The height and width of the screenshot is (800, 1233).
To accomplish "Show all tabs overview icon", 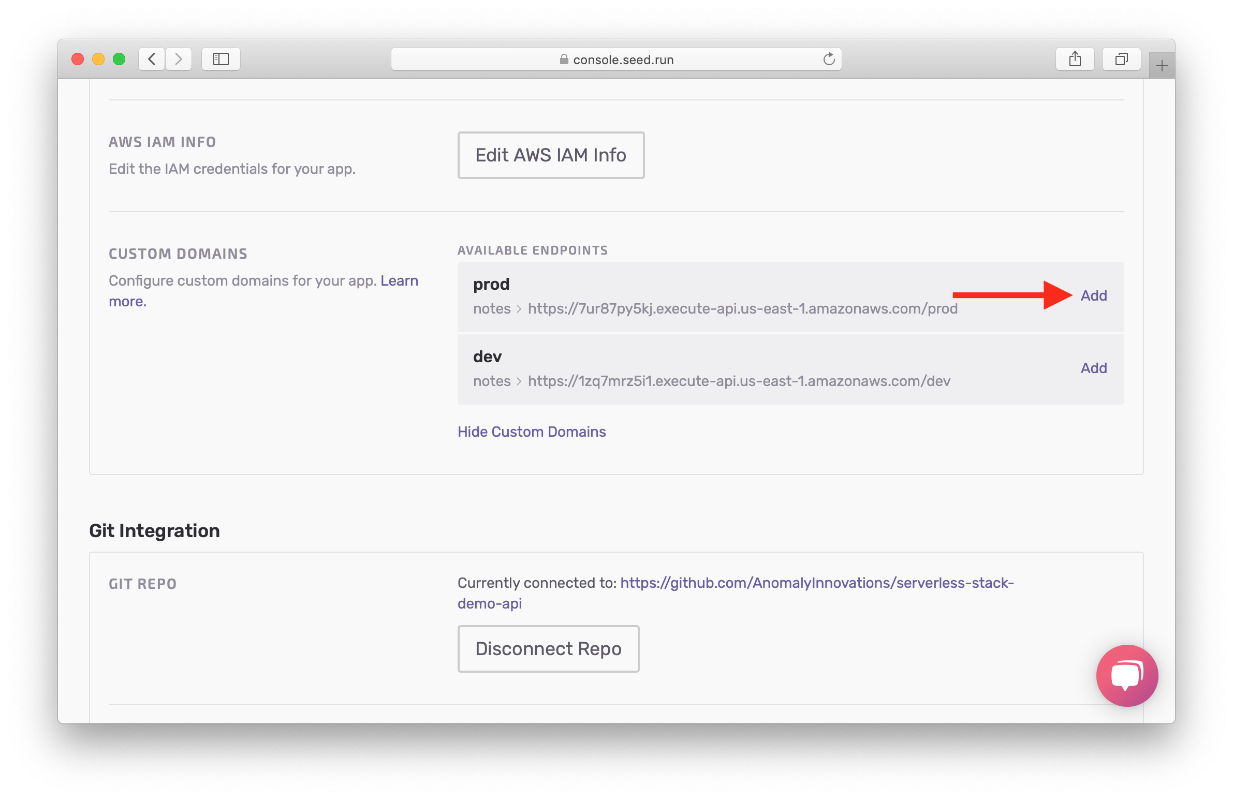I will (1121, 59).
